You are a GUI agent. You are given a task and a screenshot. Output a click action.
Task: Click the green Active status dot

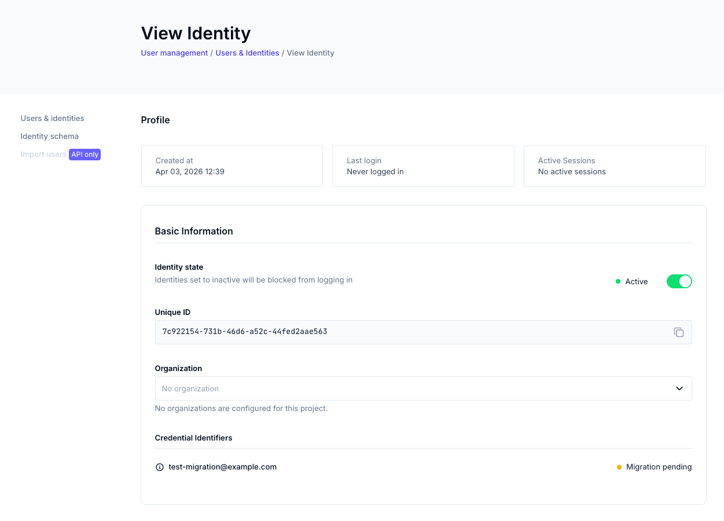click(x=617, y=281)
